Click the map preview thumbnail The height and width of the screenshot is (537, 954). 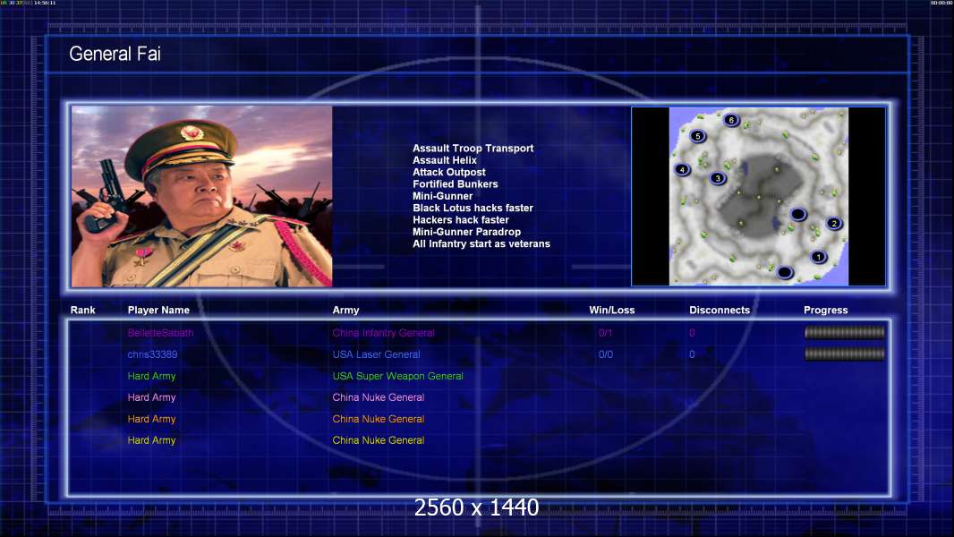759,196
